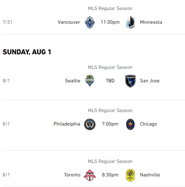Image resolution: width=185 pixels, height=187 pixels.
Task: Open the Vancouver team link
Action: point(69,22)
